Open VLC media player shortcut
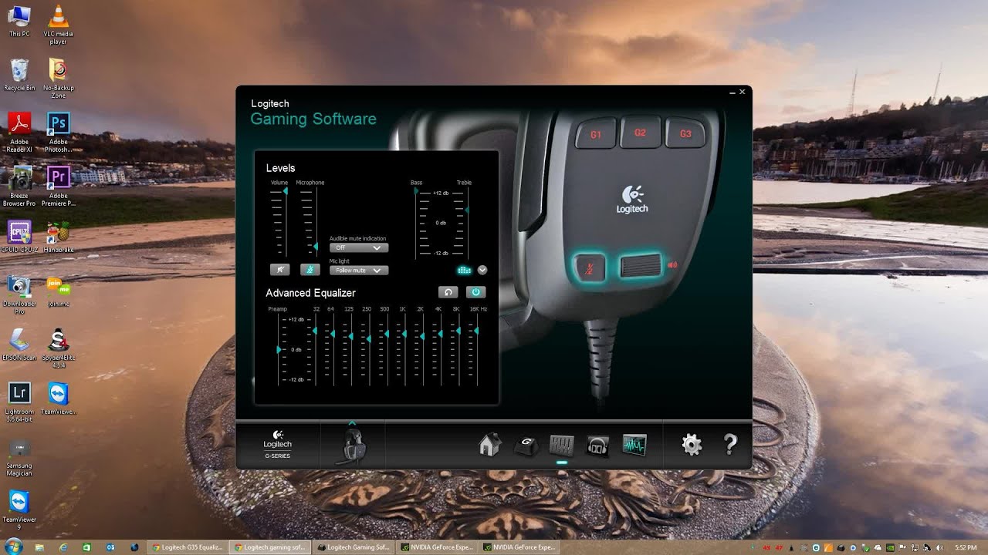The height and width of the screenshot is (555, 988). click(x=58, y=23)
